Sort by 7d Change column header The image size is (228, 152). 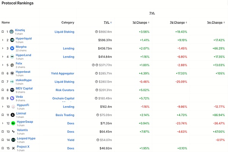point(177,22)
